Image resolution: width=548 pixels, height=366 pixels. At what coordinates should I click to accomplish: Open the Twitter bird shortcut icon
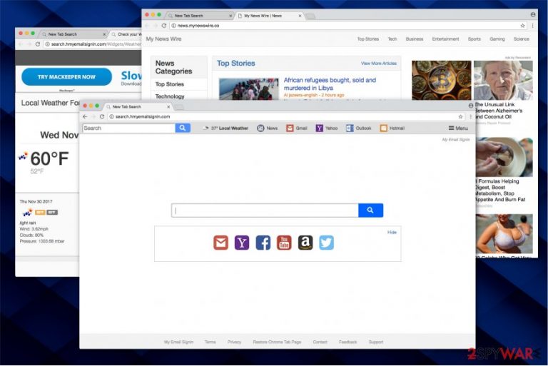coord(326,243)
